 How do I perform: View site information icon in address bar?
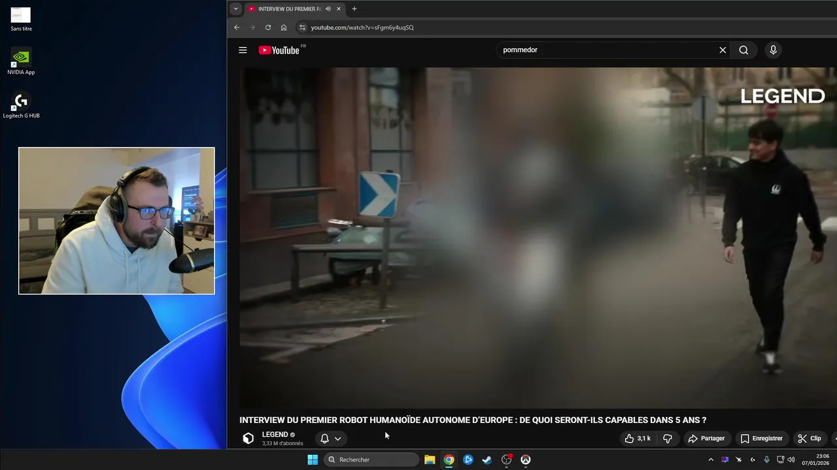tap(302, 27)
